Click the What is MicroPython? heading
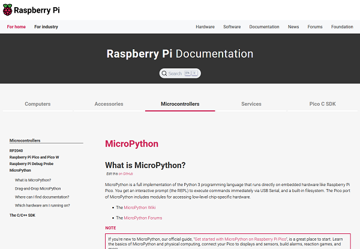 (145, 165)
